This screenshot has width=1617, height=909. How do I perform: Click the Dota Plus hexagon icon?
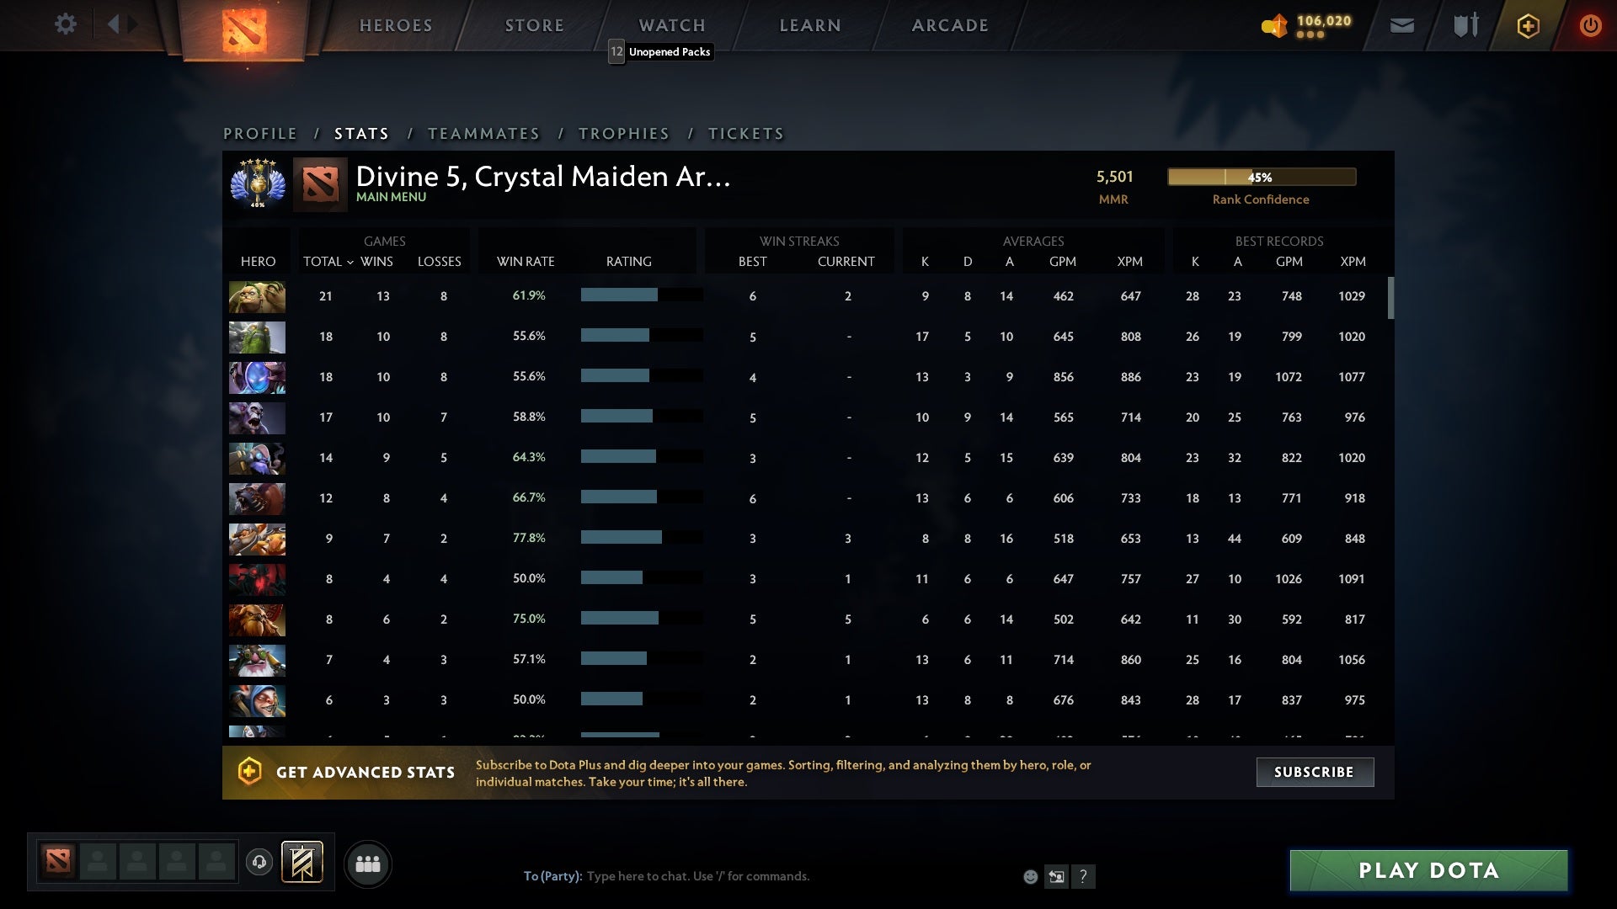1527,25
